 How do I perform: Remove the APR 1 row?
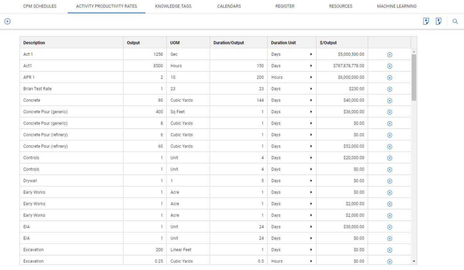[389, 78]
